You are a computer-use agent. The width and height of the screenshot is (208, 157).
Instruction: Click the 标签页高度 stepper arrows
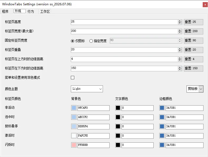point(180,22)
